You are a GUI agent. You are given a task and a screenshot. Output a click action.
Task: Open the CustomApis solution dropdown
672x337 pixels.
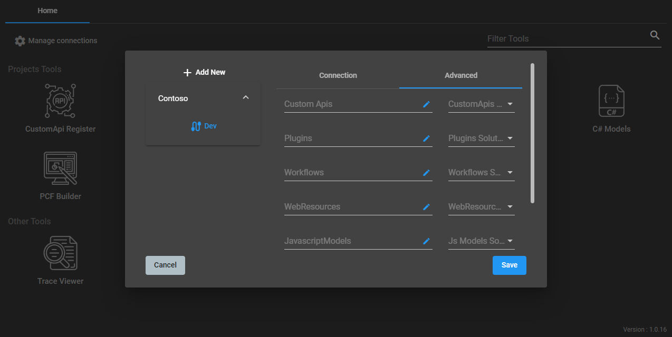510,104
